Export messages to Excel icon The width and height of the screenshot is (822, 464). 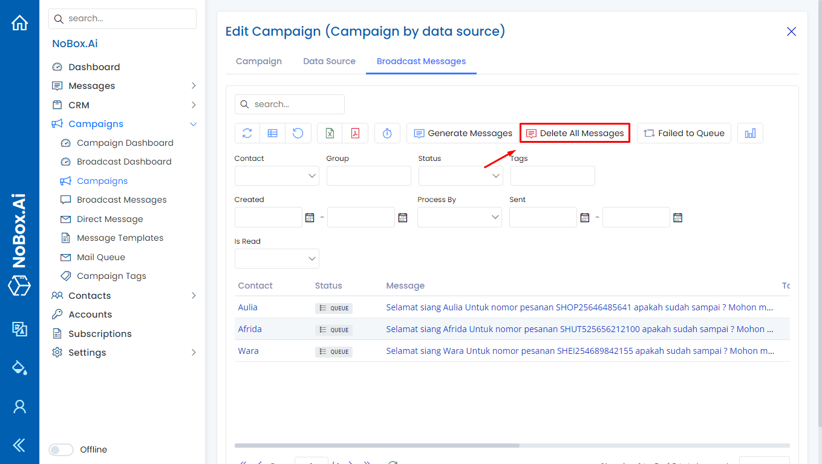[330, 133]
